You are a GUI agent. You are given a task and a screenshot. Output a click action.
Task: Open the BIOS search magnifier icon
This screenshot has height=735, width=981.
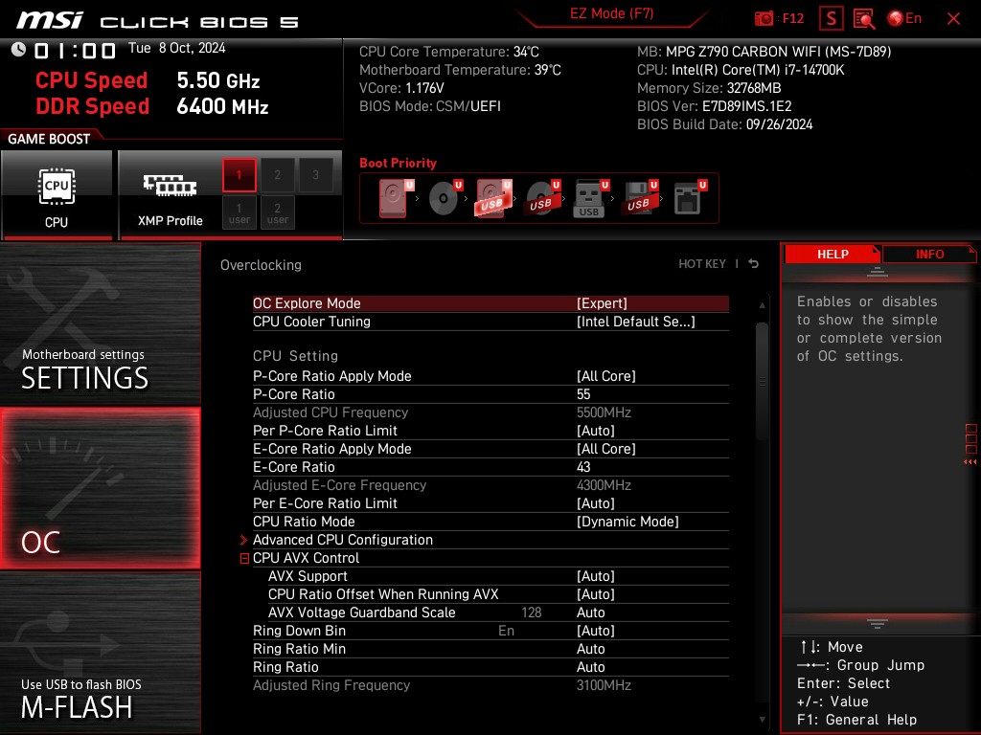coord(862,17)
